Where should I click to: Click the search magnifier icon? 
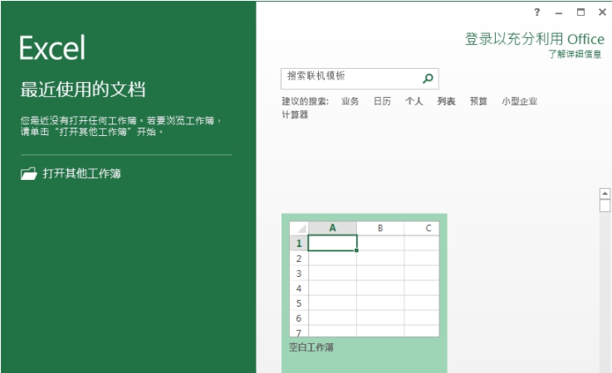428,79
